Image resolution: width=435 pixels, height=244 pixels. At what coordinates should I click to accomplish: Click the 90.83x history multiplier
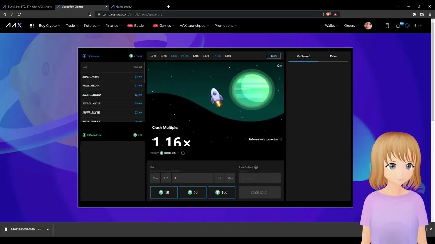point(185,56)
